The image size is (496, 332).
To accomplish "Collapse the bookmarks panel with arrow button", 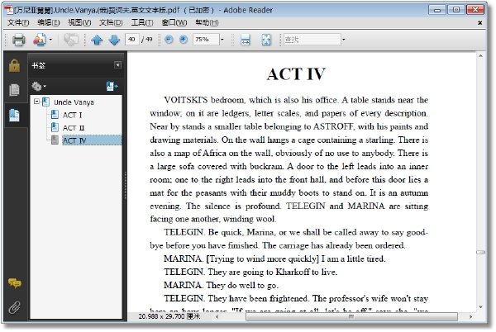I will (117, 65).
